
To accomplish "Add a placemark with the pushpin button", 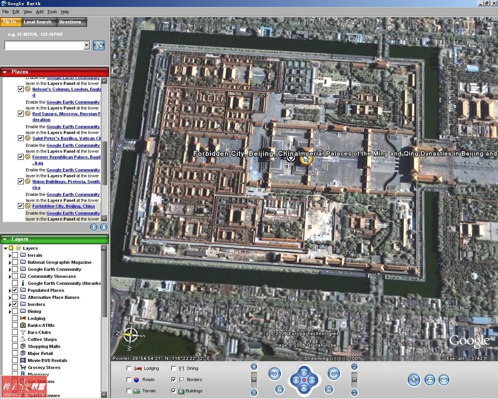I will tap(414, 380).
